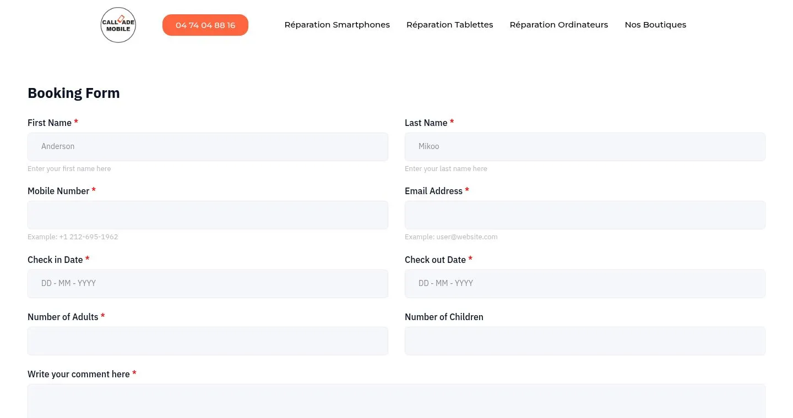Click the Booking Form heading
This screenshot has height=418, width=793.
tap(74, 93)
